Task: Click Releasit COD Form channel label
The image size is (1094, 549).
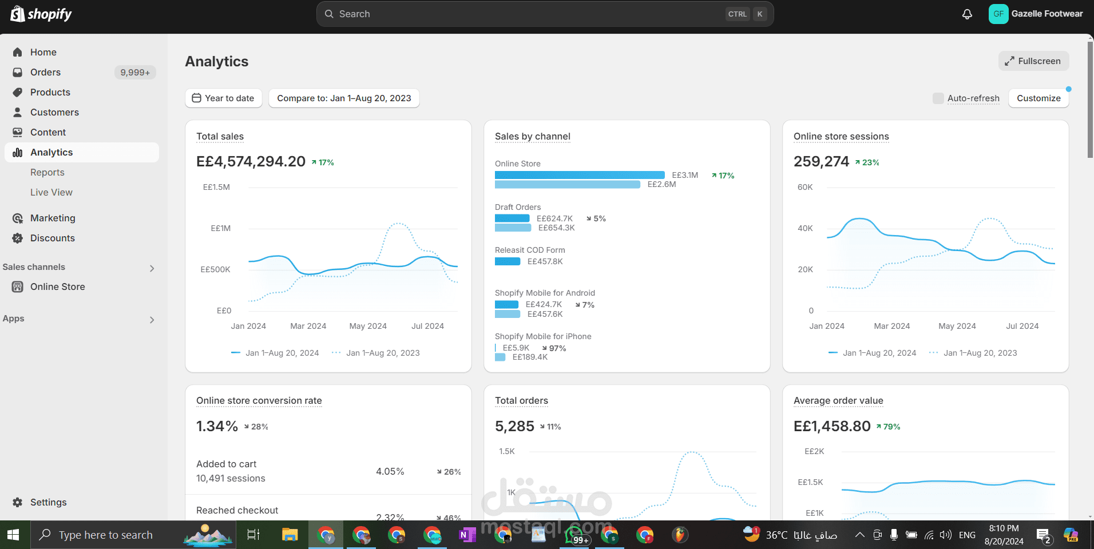Action: click(x=530, y=250)
